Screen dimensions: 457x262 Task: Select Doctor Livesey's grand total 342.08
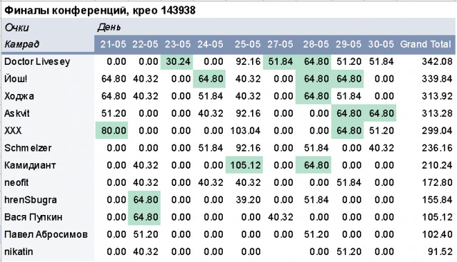tap(437, 61)
